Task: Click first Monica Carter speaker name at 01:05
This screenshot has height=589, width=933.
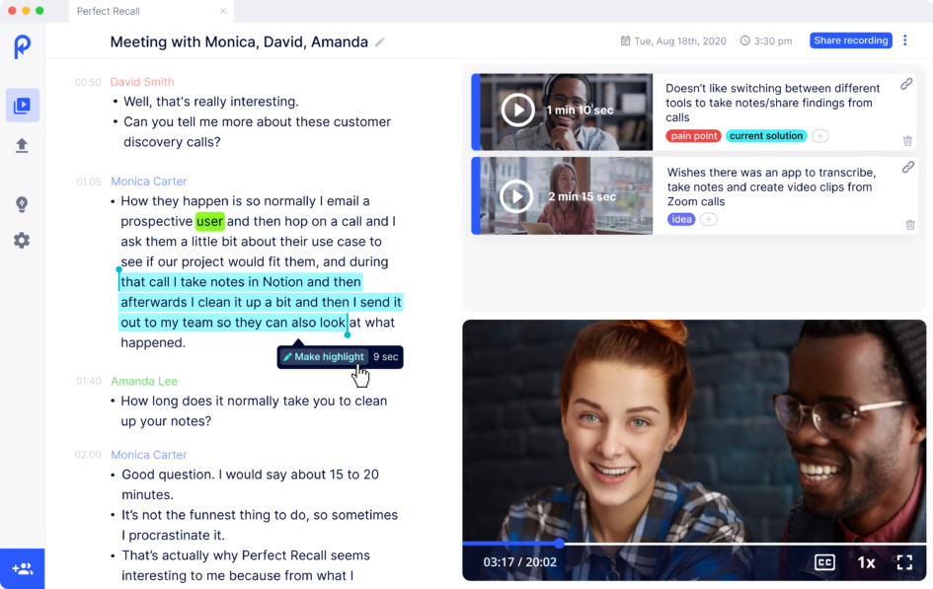Action: 149,182
